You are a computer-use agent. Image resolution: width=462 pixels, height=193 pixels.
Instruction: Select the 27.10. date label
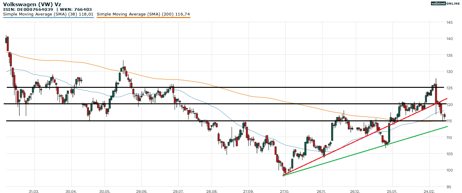click(285, 191)
